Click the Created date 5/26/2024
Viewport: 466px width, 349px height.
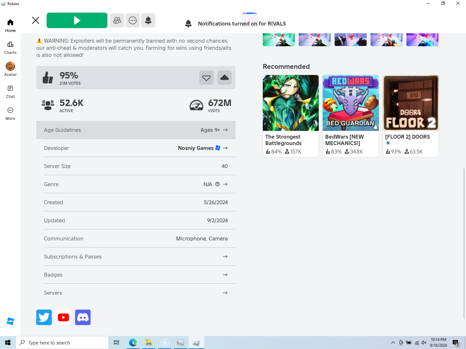216,202
